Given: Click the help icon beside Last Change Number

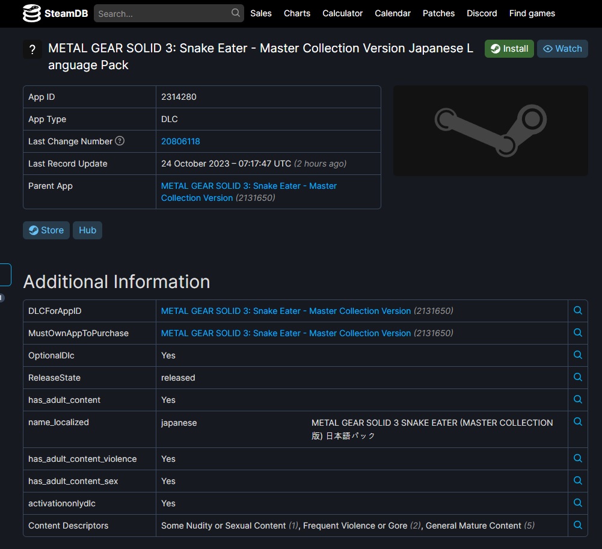Looking at the screenshot, I should tap(120, 141).
